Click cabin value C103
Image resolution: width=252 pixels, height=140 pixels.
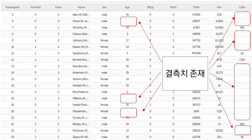coord(242,60)
